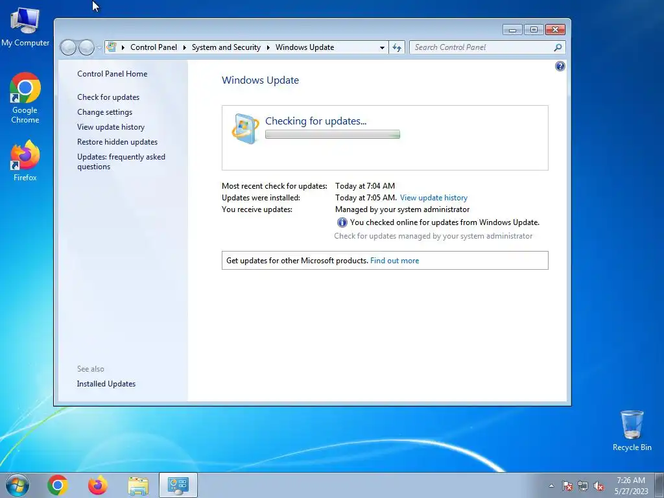Open the Recycle Bin on desktop
Image resolution: width=664 pixels, height=498 pixels.
tap(632, 431)
